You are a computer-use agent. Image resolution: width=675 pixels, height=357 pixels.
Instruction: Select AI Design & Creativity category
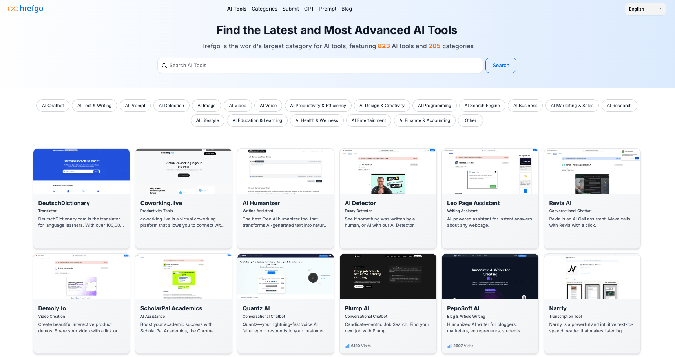382,106
